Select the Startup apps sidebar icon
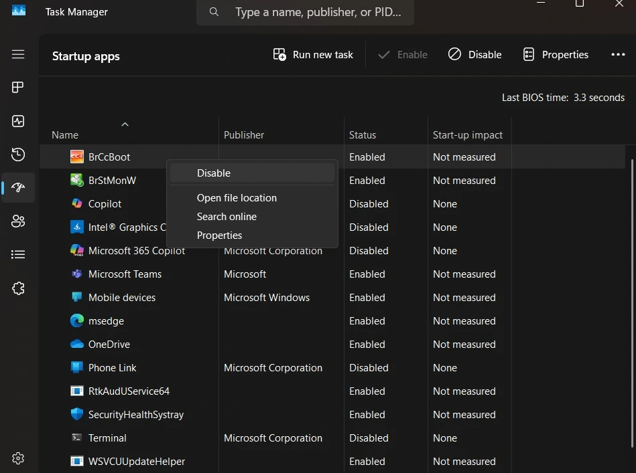This screenshot has width=636, height=473. [18, 187]
